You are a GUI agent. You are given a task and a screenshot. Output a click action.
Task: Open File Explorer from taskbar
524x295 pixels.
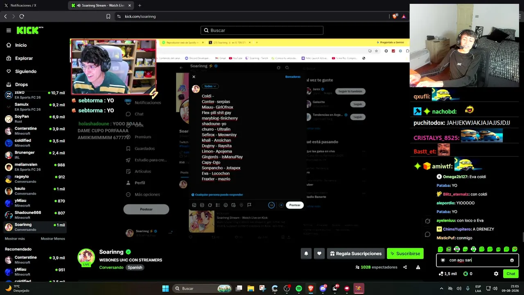point(251,288)
